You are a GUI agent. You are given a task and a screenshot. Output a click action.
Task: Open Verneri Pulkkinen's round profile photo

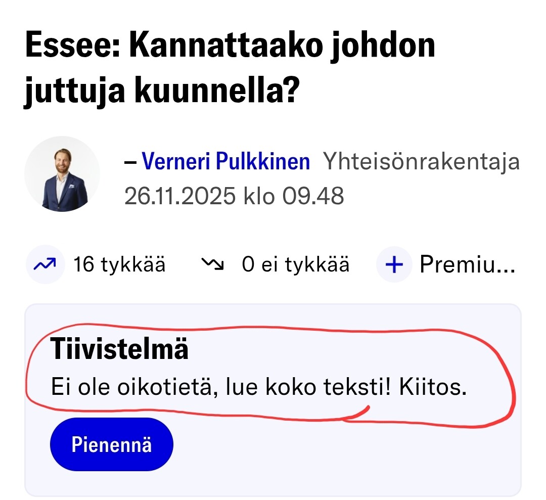(x=63, y=173)
